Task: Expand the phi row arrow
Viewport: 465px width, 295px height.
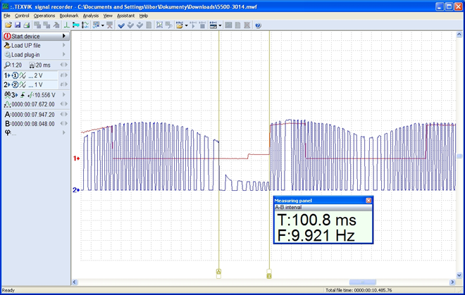Action: [63, 132]
